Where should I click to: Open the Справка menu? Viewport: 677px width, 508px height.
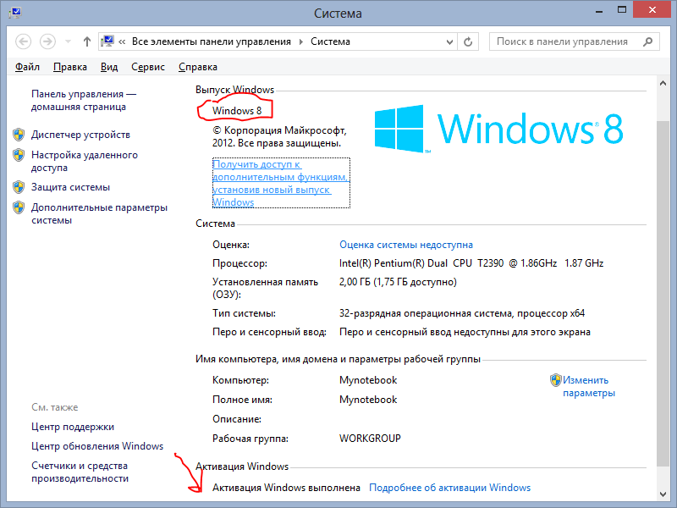point(198,67)
